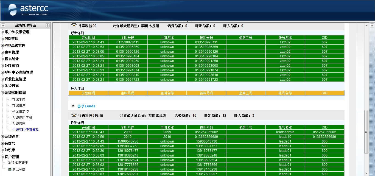Click the logout icon beside 退出登陆

coord(10,169)
